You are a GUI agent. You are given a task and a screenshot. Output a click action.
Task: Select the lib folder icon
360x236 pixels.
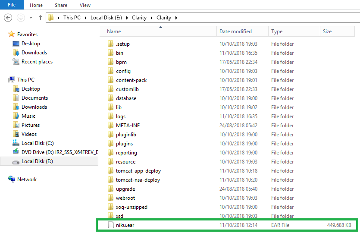(x=110, y=107)
